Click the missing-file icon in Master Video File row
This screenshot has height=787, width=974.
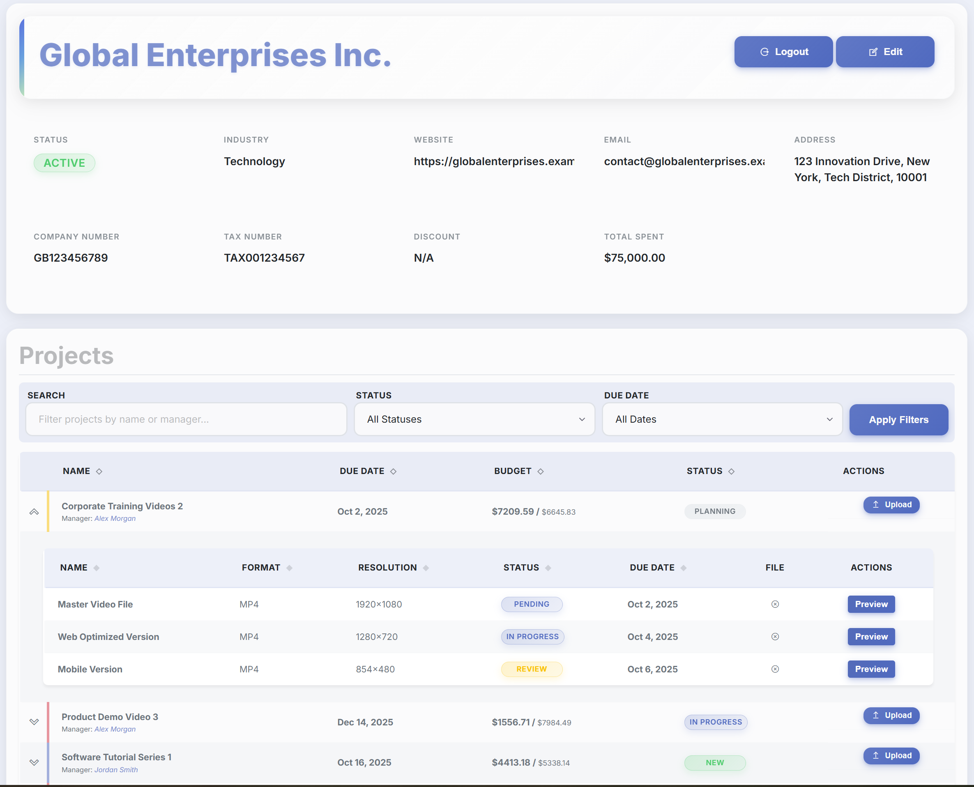click(775, 604)
